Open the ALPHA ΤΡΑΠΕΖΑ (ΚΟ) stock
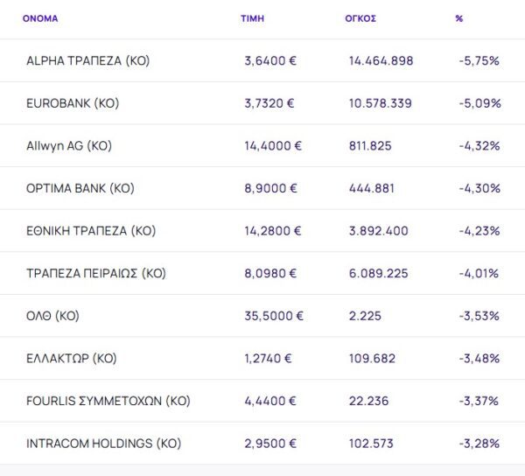 [88, 61]
